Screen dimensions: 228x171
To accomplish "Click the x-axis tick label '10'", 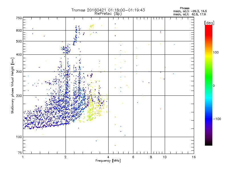I will pyautogui.click(x=165, y=157).
